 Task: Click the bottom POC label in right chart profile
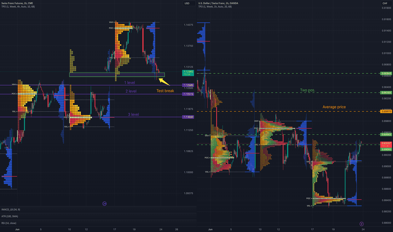(x=309, y=198)
